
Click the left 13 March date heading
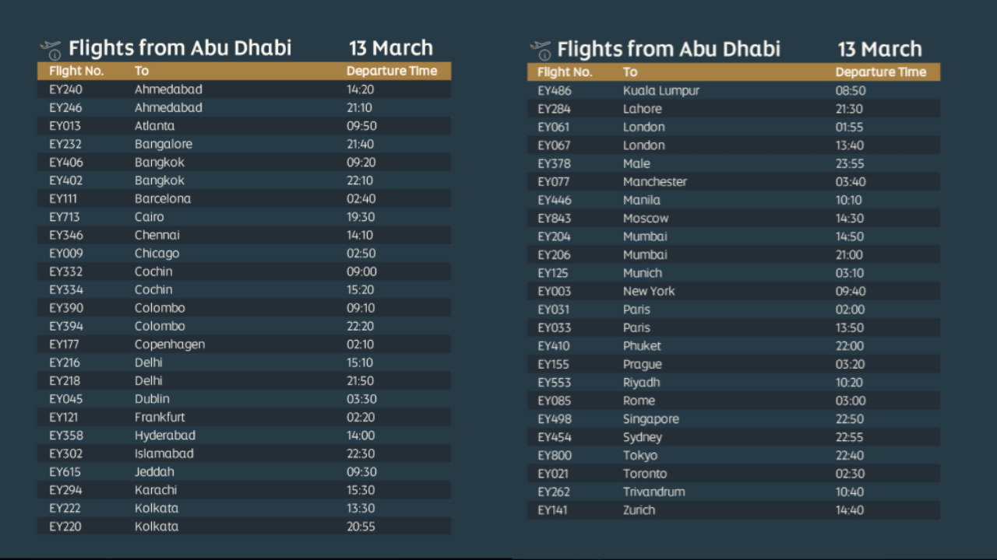coord(390,48)
